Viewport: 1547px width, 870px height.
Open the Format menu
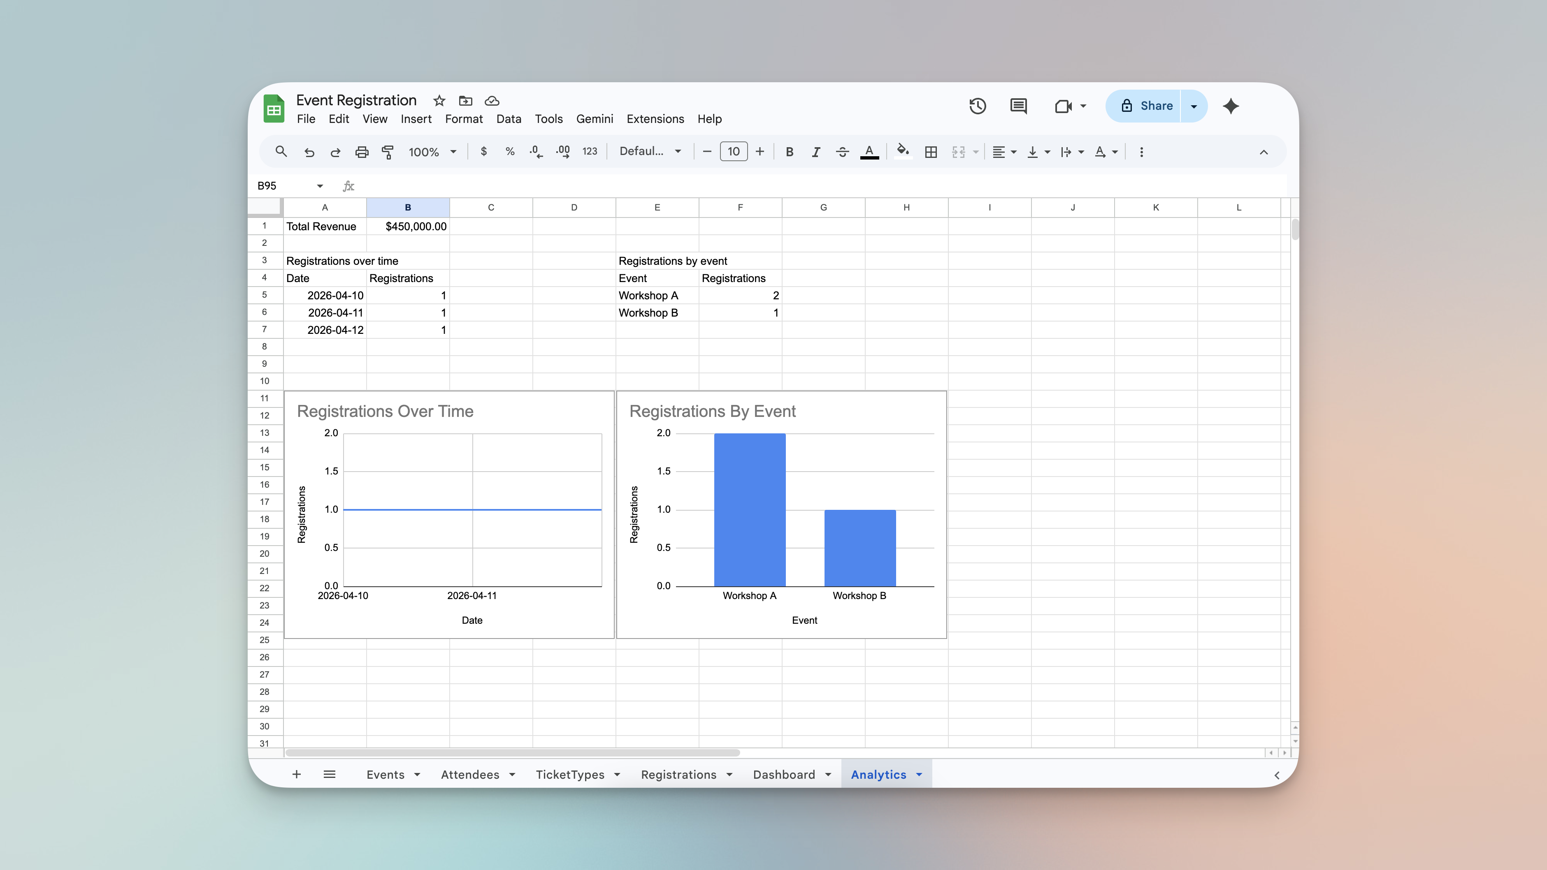464,119
